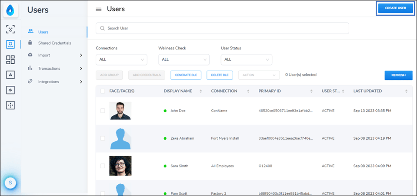Check the box for Zeke Abraham

tap(102, 138)
